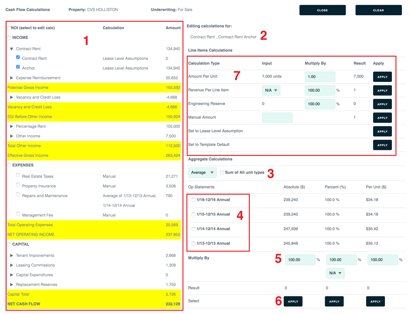
Task: Apply the Absolute aggregate result
Action: tap(293, 301)
